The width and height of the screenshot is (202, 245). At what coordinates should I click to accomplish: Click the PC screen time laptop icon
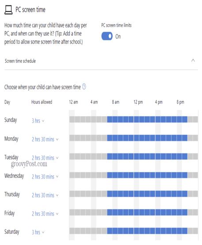click(8, 10)
